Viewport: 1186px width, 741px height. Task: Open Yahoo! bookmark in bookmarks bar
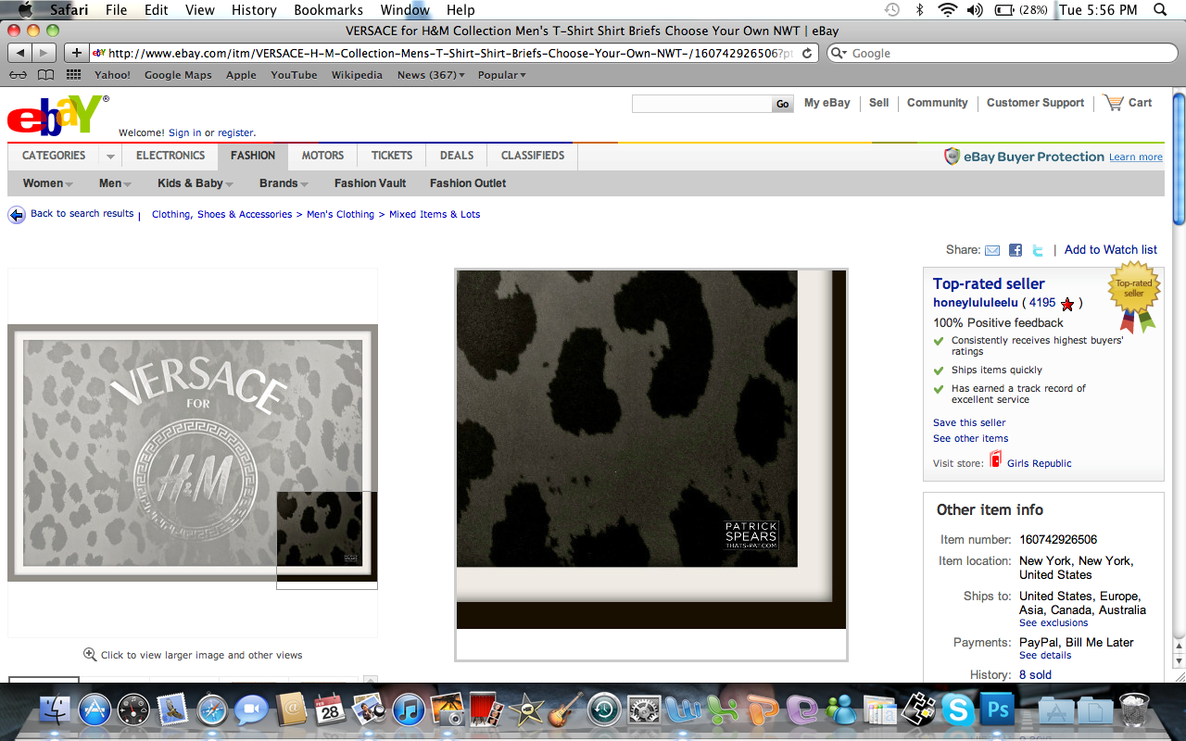(113, 75)
